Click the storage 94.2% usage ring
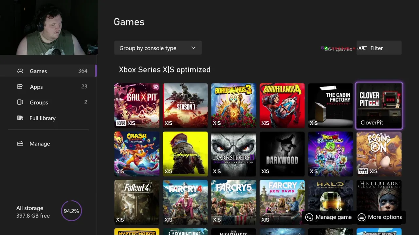 71,211
